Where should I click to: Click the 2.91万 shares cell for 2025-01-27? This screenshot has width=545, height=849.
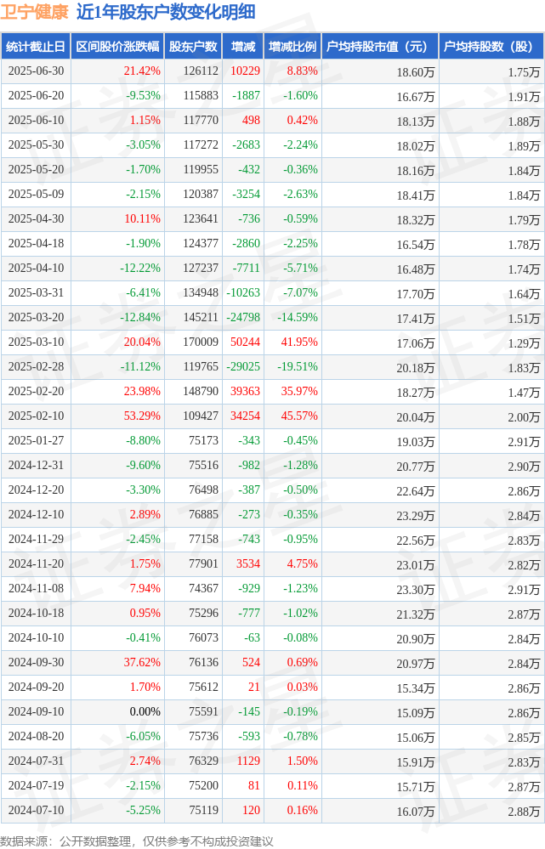click(x=524, y=441)
